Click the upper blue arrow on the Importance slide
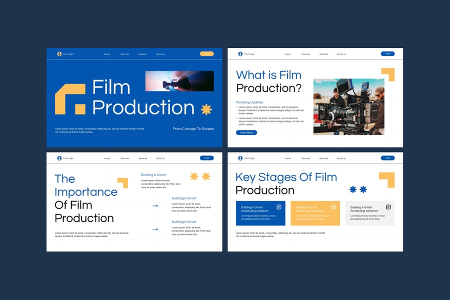 (155, 206)
